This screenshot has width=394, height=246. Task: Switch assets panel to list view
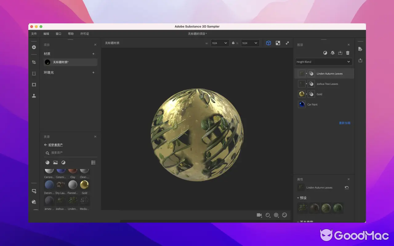tap(93, 162)
